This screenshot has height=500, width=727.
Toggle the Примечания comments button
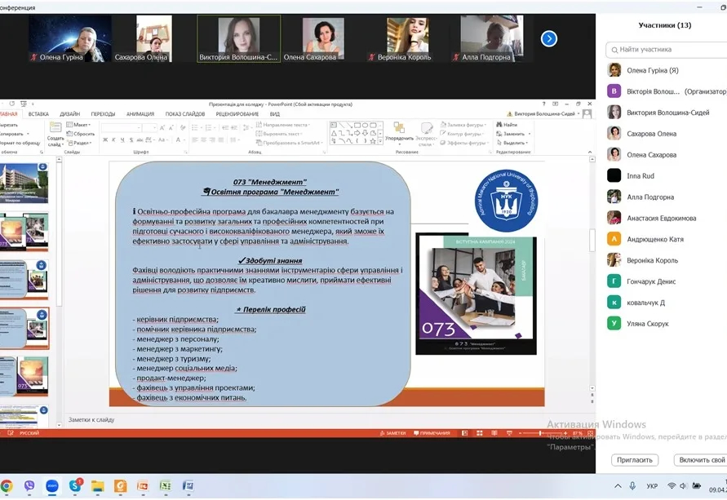coord(435,433)
